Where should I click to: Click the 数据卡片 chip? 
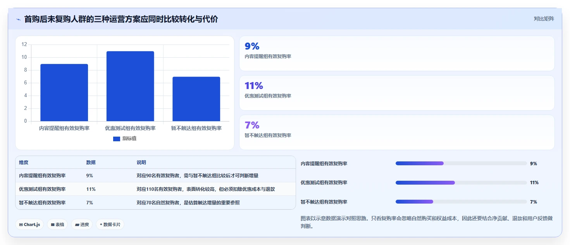110,224
